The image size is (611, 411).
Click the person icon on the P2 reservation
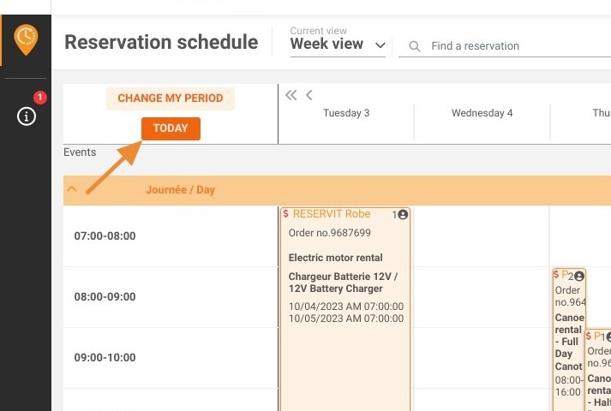(x=579, y=276)
